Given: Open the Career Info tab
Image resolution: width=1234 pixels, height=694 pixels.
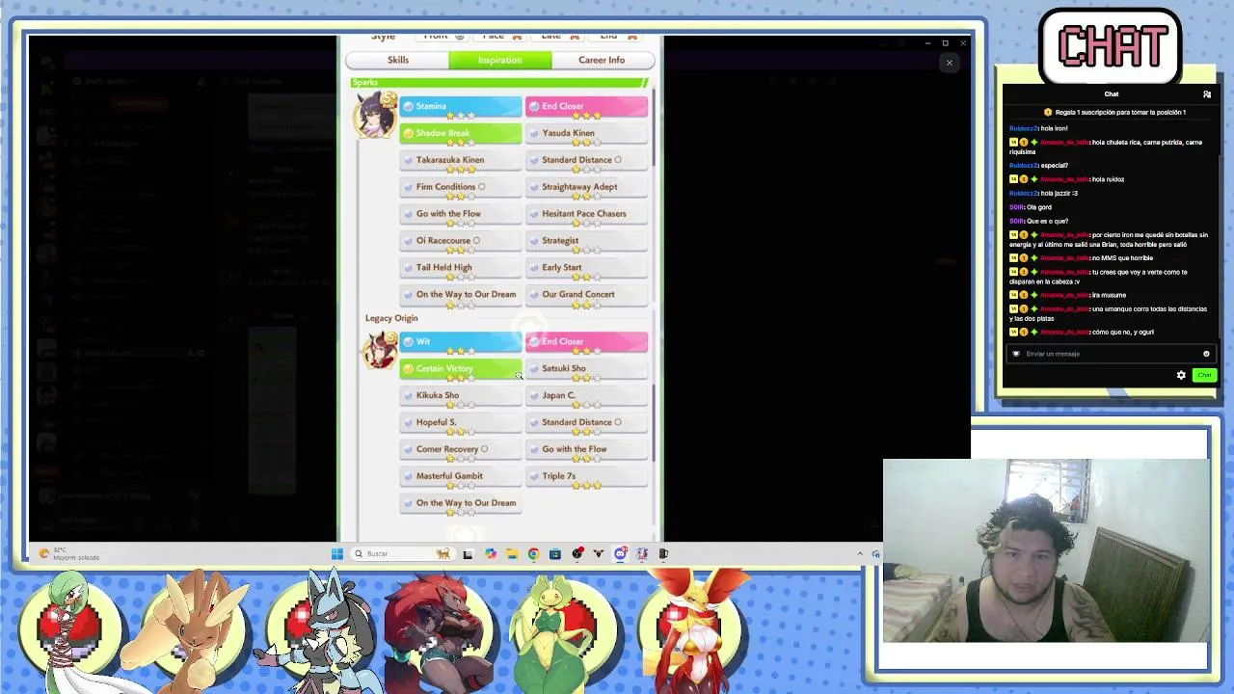Looking at the screenshot, I should (x=602, y=60).
